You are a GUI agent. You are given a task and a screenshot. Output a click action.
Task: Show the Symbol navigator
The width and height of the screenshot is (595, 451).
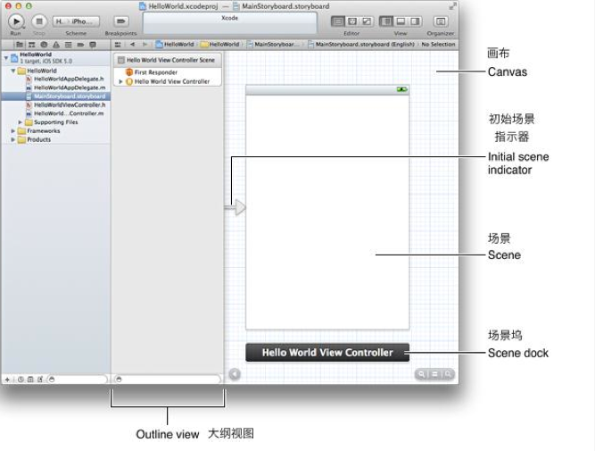pyautogui.click(x=32, y=45)
